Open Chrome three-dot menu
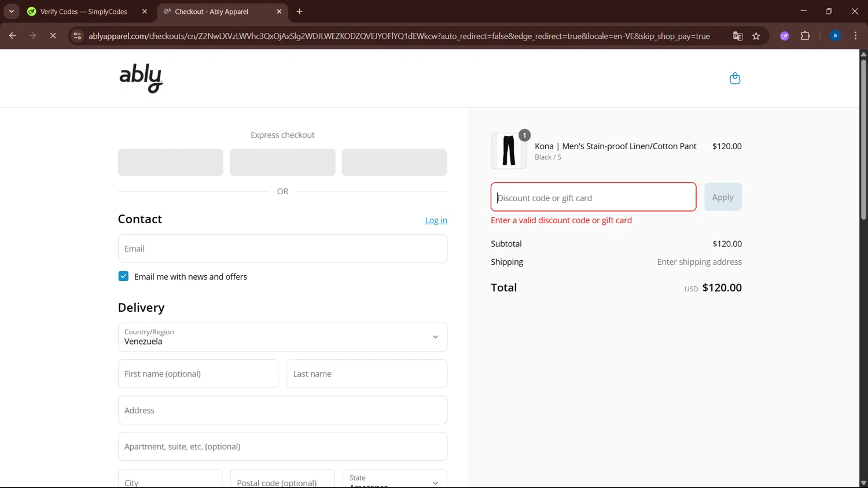The width and height of the screenshot is (868, 488). [x=855, y=36]
